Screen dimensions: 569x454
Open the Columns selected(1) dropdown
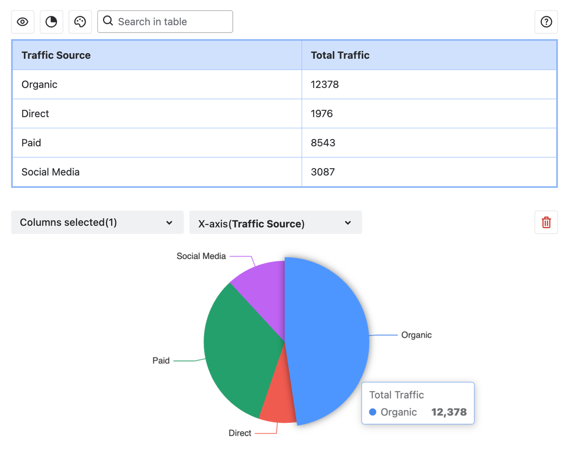click(x=97, y=222)
